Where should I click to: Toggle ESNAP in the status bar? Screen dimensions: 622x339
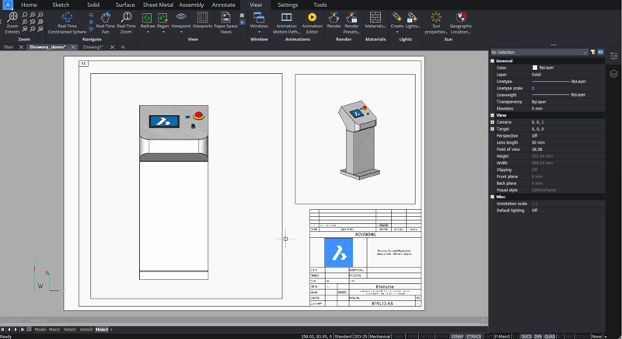(457, 337)
